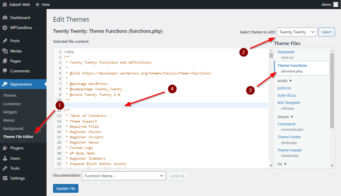Open the Select theme to edit dropdown
The width and height of the screenshot is (341, 196).
[296, 32]
